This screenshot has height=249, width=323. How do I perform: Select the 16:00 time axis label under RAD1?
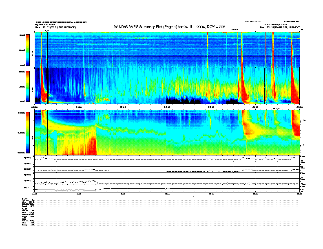click(x=211, y=107)
